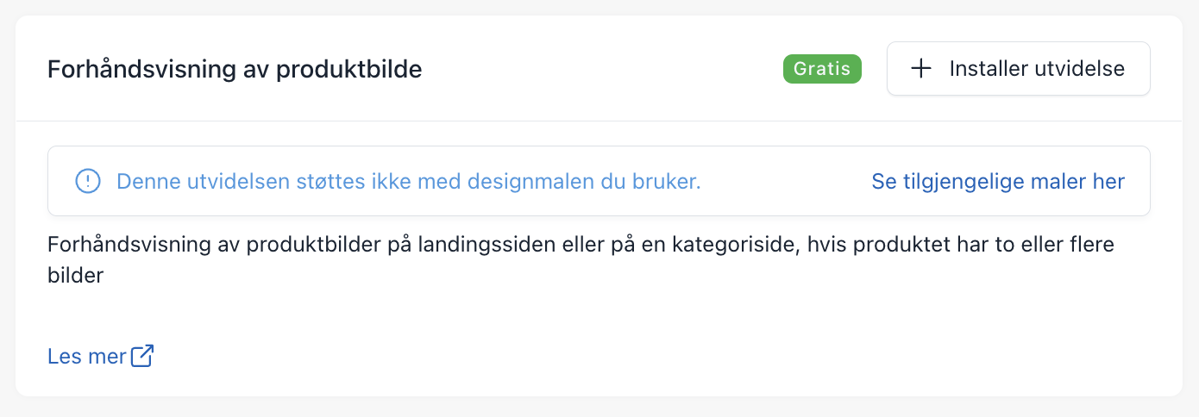Click the unsupported design template warning text
This screenshot has height=417, width=1199.
tap(409, 182)
